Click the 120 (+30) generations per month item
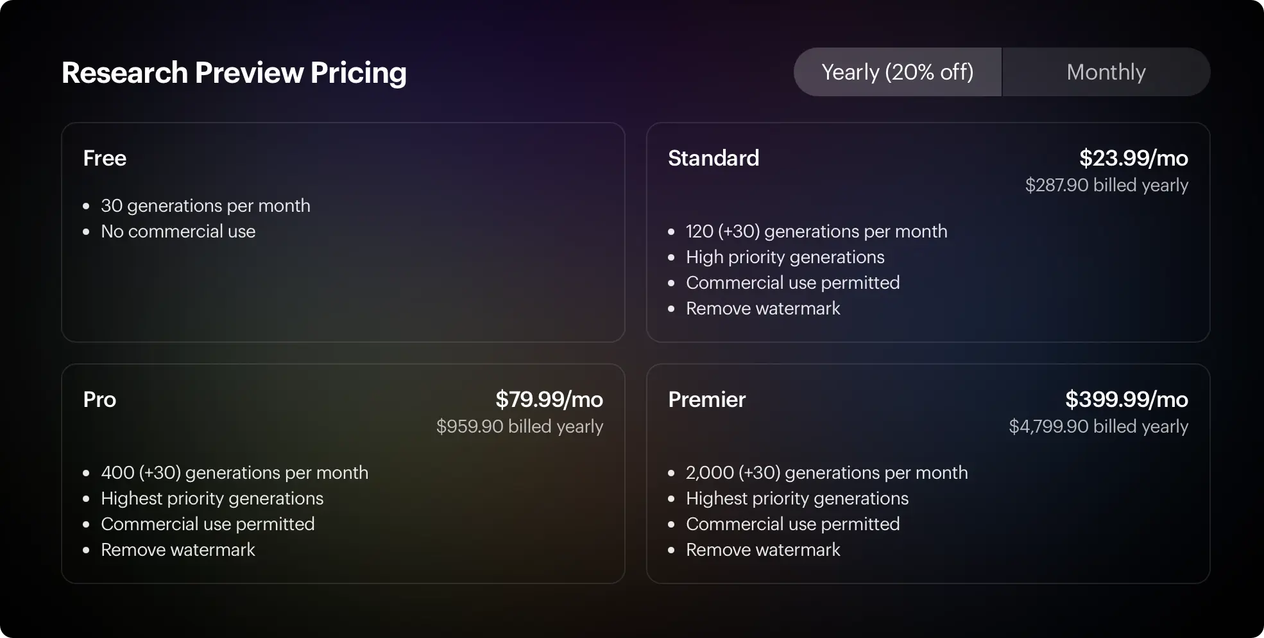This screenshot has height=638, width=1264. click(x=817, y=231)
